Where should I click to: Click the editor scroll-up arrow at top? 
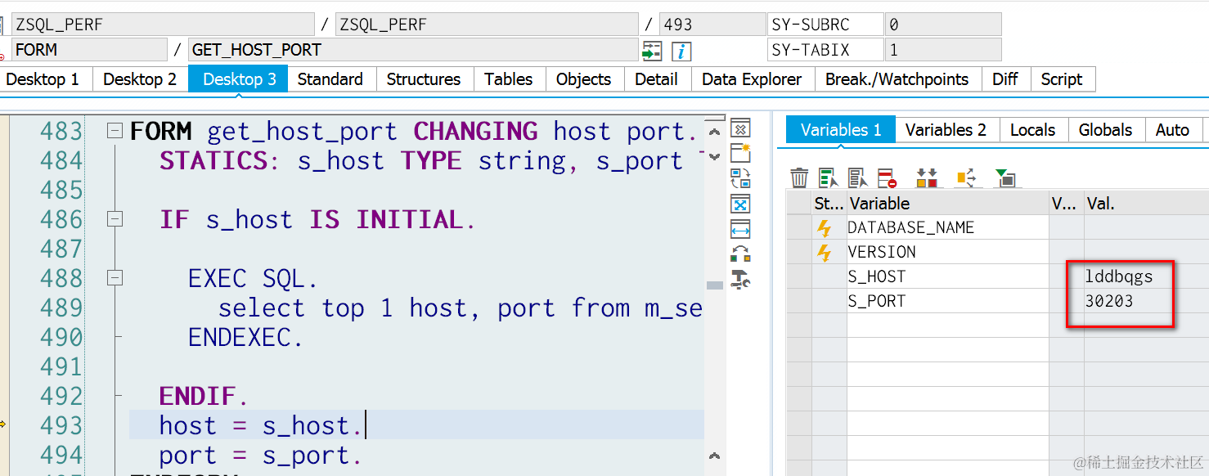714,131
